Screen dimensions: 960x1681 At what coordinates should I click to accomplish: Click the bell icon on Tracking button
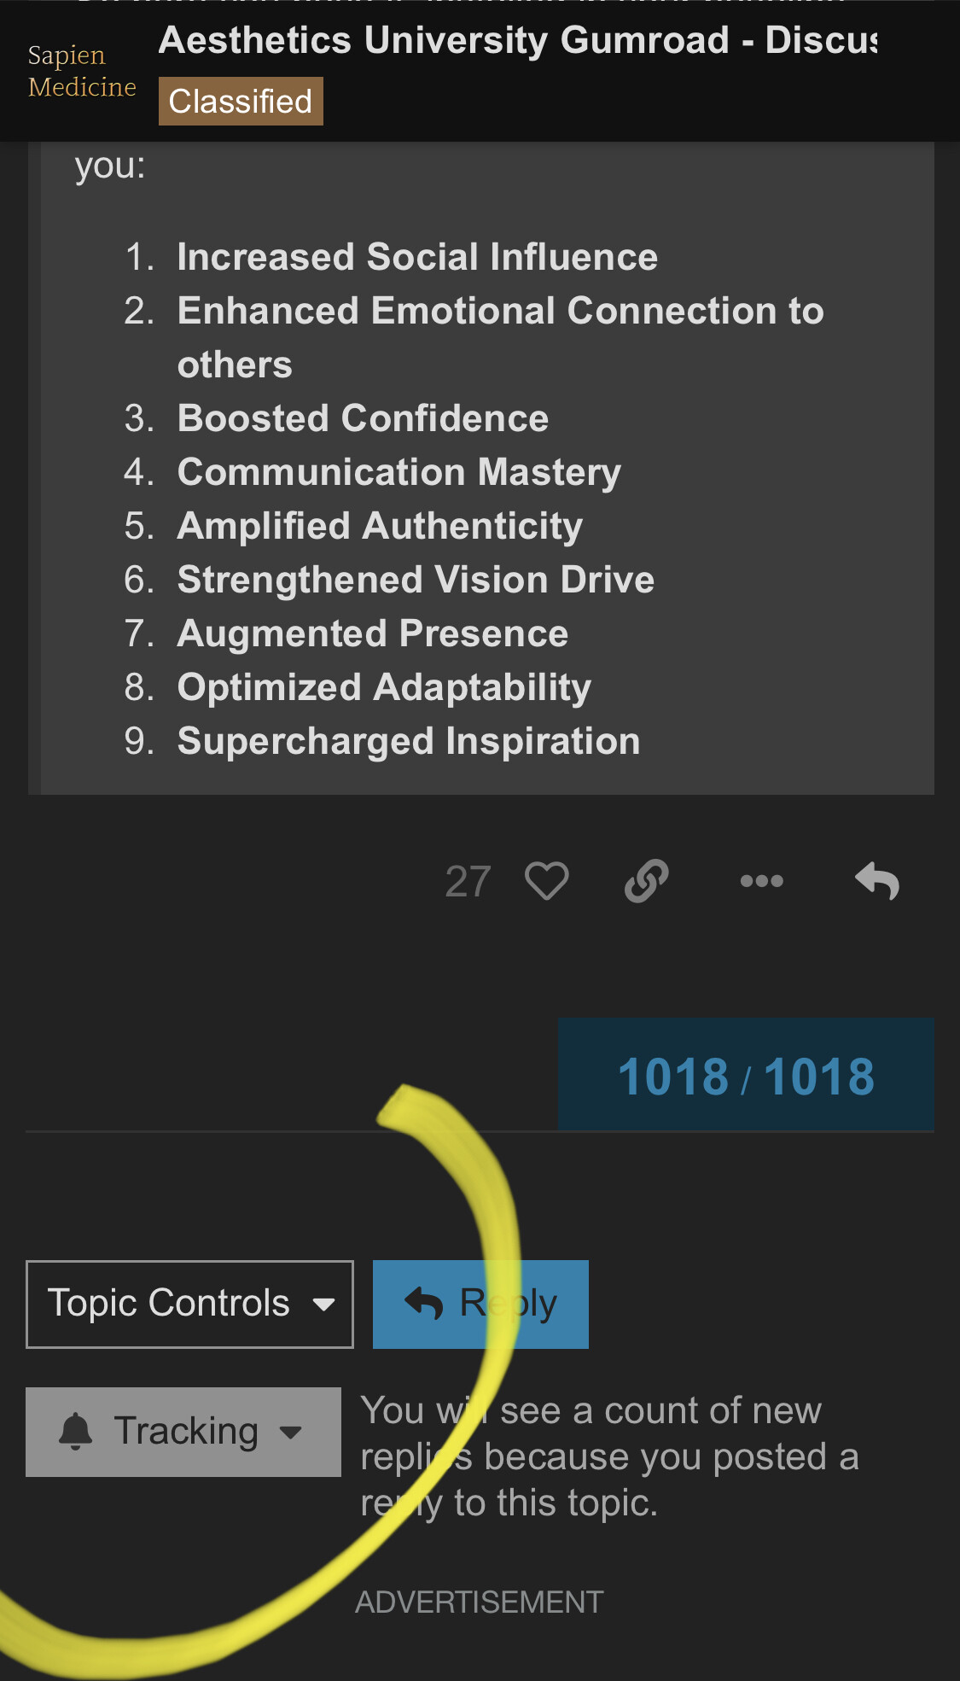76,1431
